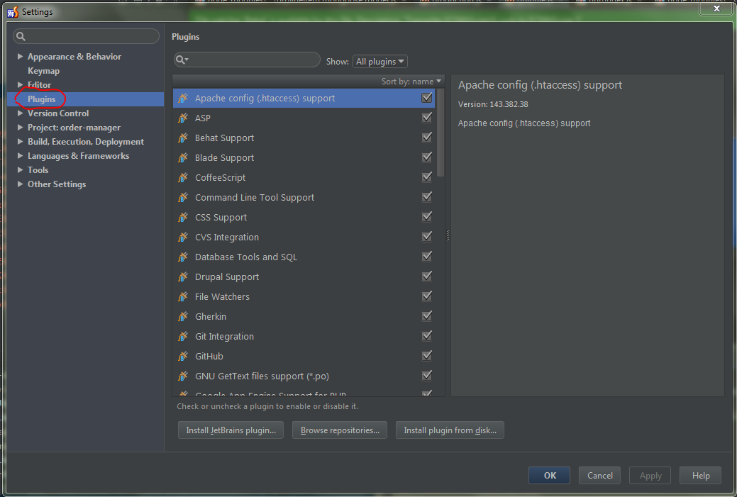Click the PhpStorm icon in title bar
The image size is (737, 497).
click(12, 12)
